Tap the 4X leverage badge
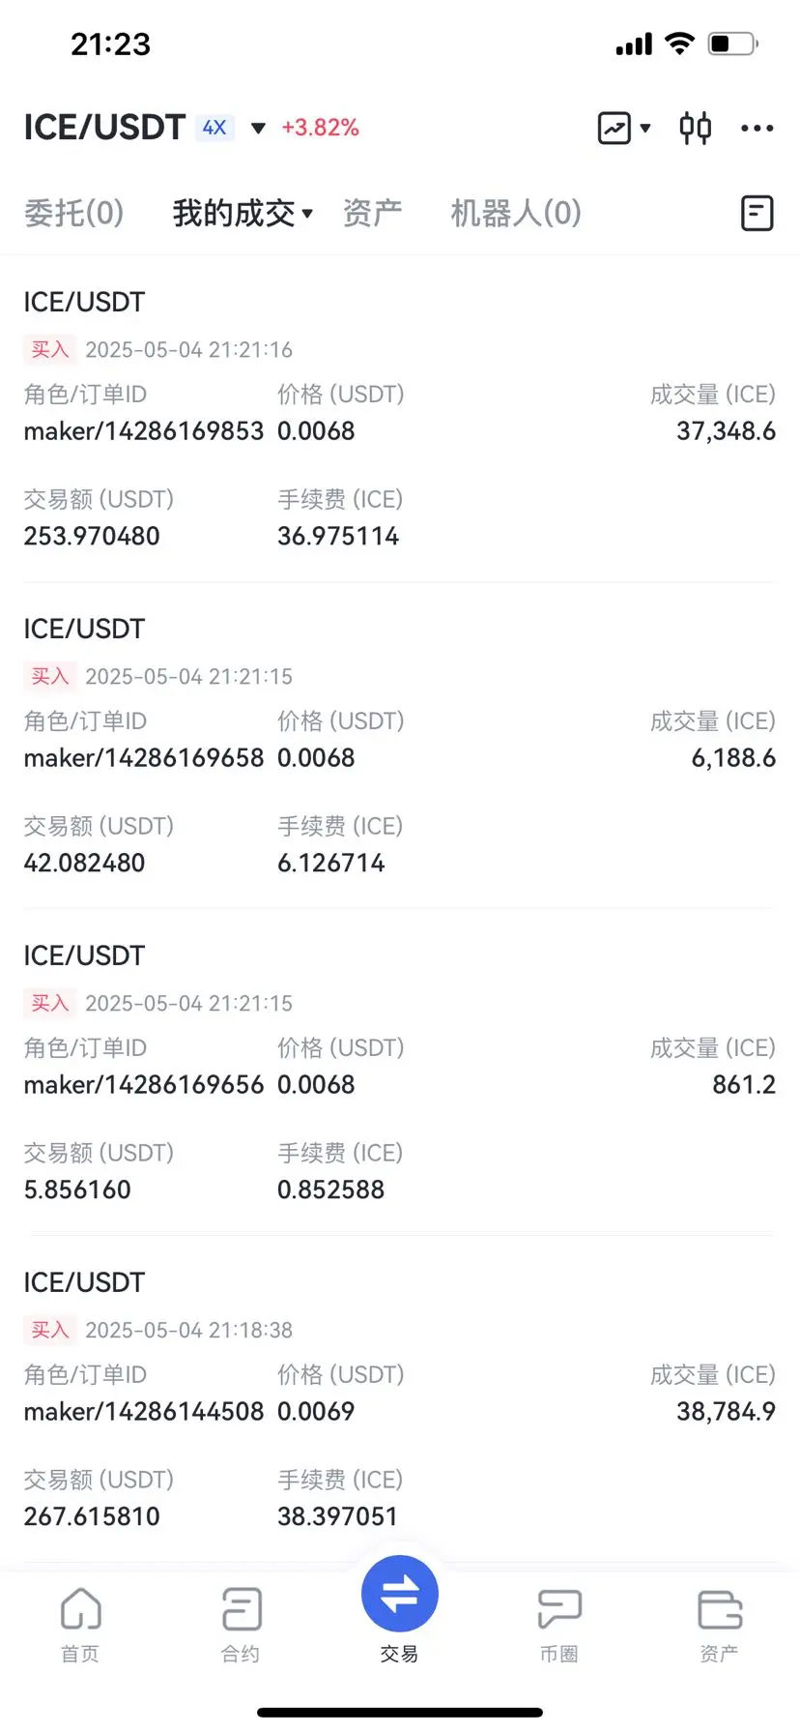 pos(214,128)
